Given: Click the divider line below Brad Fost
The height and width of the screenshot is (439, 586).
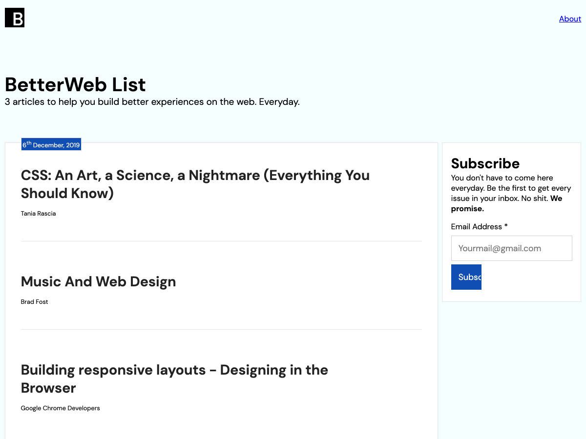Looking at the screenshot, I should coord(221,329).
